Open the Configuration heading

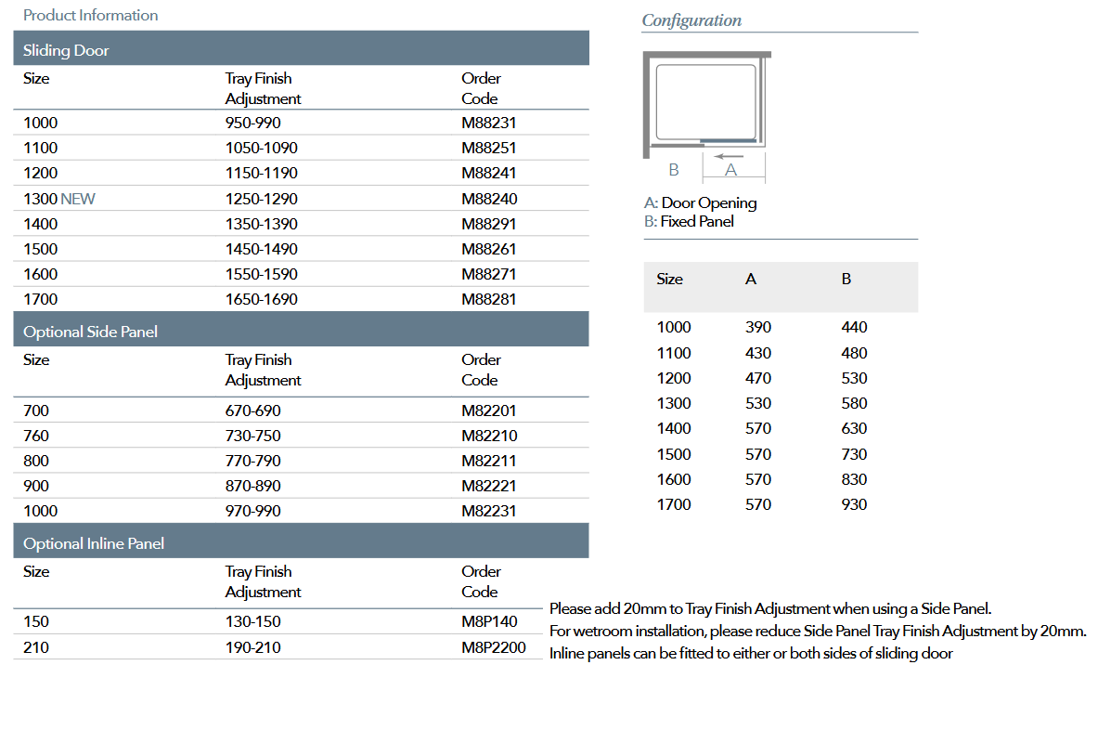click(691, 19)
